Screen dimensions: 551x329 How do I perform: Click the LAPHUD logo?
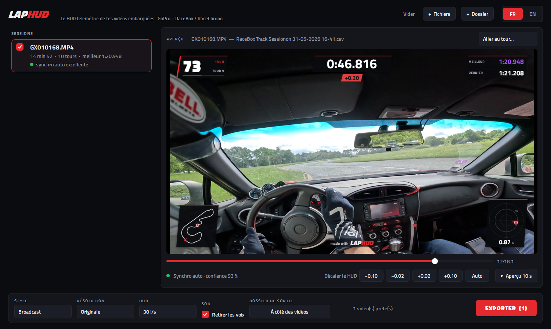tap(29, 14)
